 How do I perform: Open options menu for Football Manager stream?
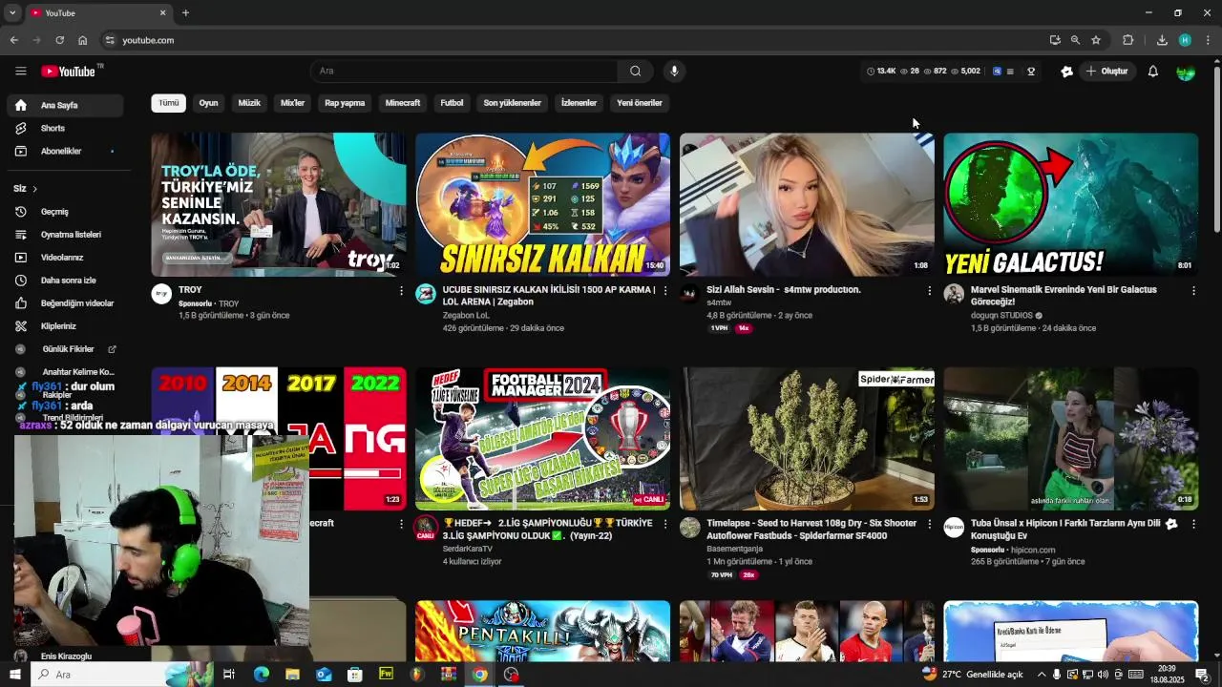(665, 525)
